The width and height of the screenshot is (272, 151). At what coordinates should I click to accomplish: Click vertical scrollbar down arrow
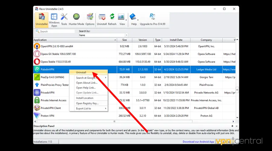[x=237, y=118]
